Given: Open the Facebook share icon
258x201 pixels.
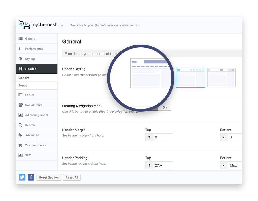Looking at the screenshot, I should coord(31,177).
